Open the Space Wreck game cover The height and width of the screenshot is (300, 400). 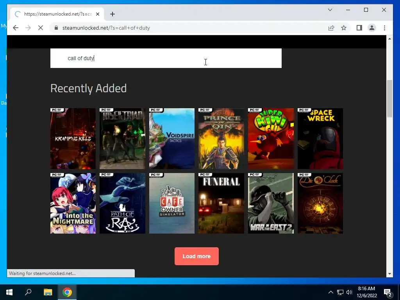tap(320, 139)
